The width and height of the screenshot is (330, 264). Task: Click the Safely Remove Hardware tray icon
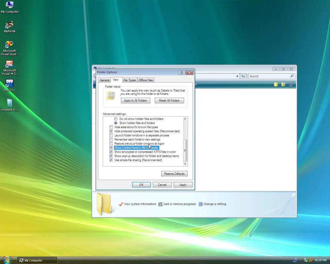click(x=306, y=260)
